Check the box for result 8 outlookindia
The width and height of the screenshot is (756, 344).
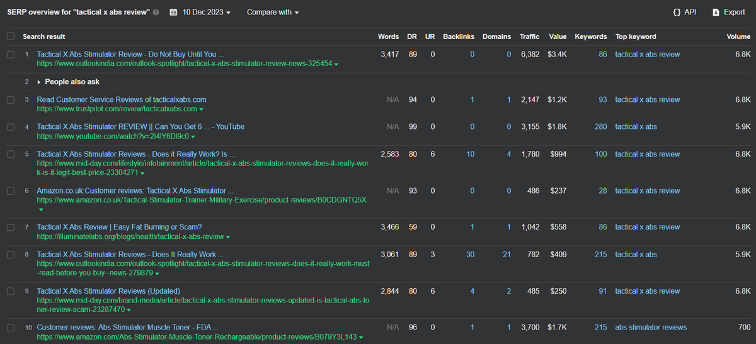(10, 255)
